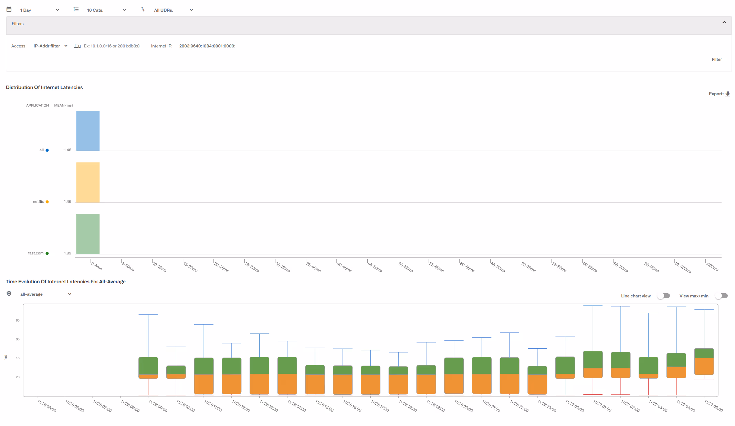735x426 pixels.
Task: Click the green dot next to fast.com
Action: [47, 253]
